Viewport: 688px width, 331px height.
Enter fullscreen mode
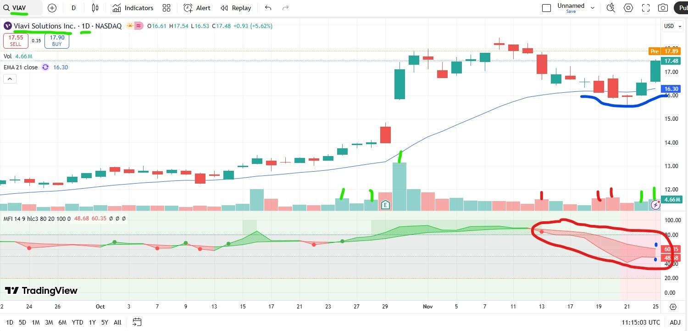pyautogui.click(x=646, y=8)
